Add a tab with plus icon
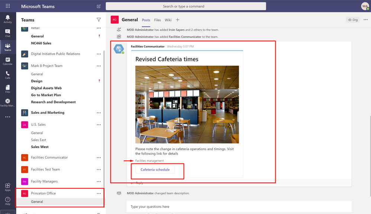This screenshot has width=371, height=214. (178, 20)
